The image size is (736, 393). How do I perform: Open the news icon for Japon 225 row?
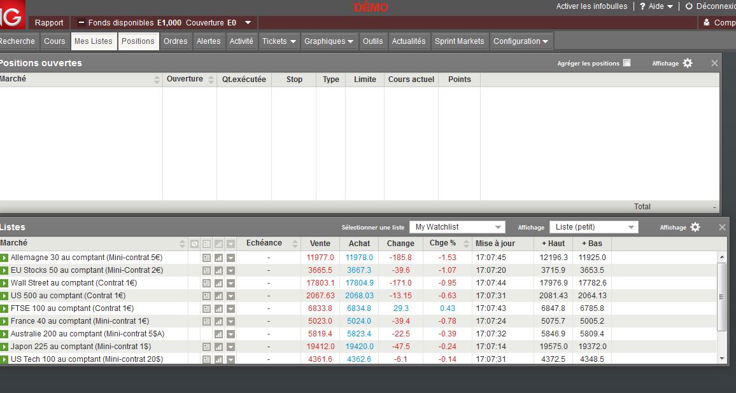pyautogui.click(x=206, y=347)
